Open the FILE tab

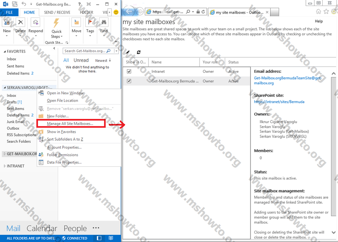(9, 12)
